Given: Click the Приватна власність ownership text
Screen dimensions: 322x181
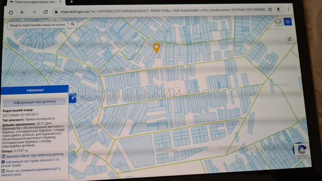Looking at the screenshot, I should pos(40,119).
